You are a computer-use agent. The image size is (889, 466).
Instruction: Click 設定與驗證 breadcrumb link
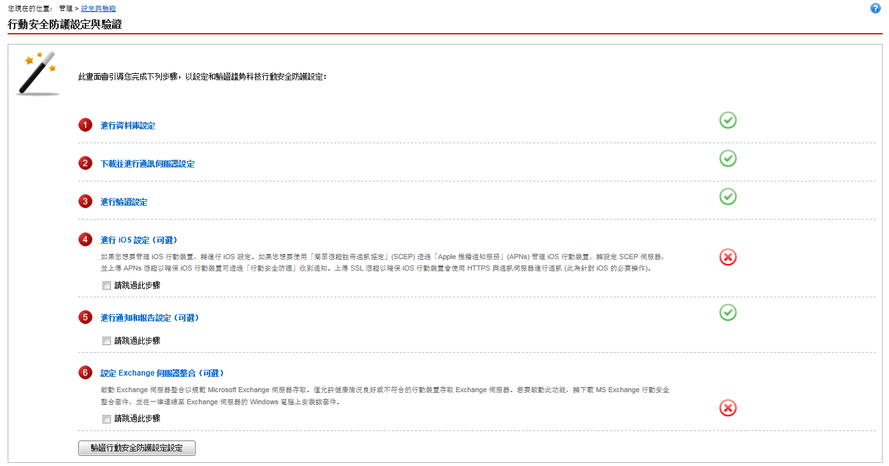click(x=98, y=8)
